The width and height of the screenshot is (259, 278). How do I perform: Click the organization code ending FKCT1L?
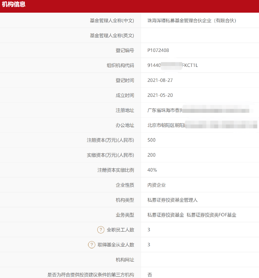173,66
